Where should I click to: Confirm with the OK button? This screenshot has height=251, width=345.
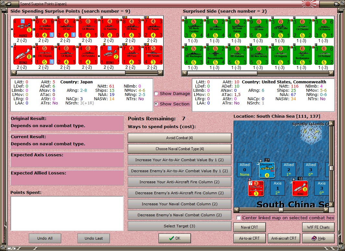(x=175, y=238)
